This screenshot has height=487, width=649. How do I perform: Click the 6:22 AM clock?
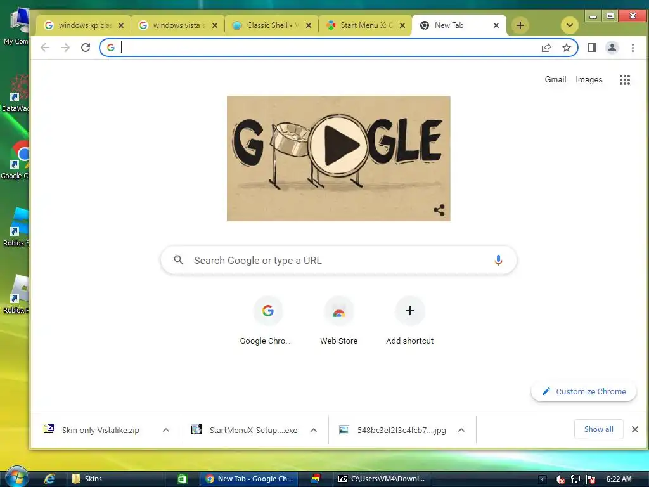(x=619, y=479)
